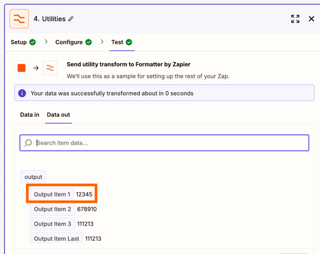This screenshot has width=320, height=254.
Task: Rename step using pencil edit icon
Action: point(71,18)
